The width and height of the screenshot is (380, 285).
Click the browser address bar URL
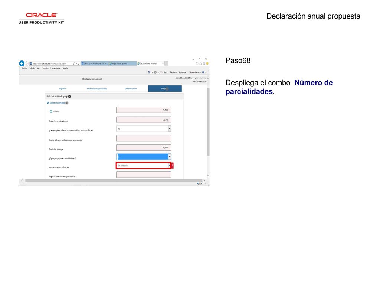49,63
